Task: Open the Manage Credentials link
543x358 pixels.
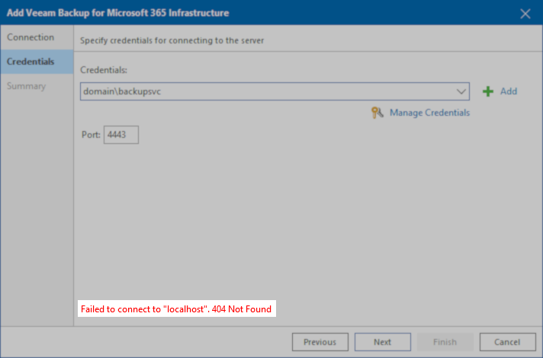Action: coord(429,113)
